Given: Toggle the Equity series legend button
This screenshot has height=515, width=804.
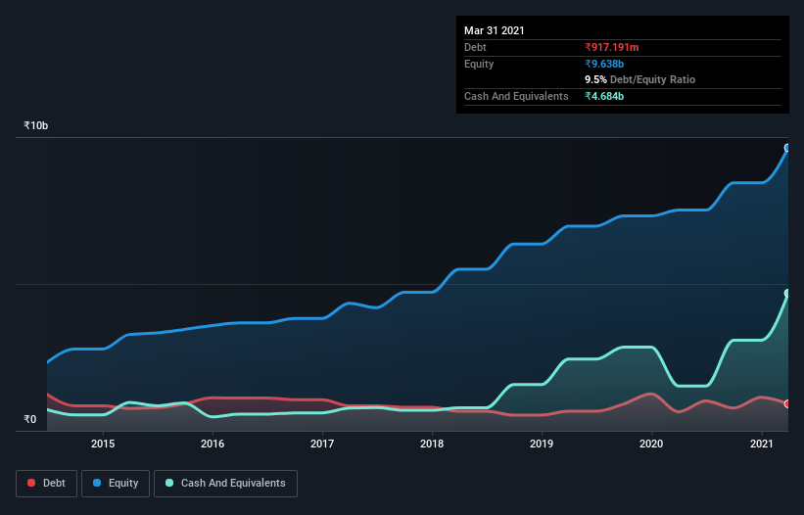Looking at the screenshot, I should (116, 484).
